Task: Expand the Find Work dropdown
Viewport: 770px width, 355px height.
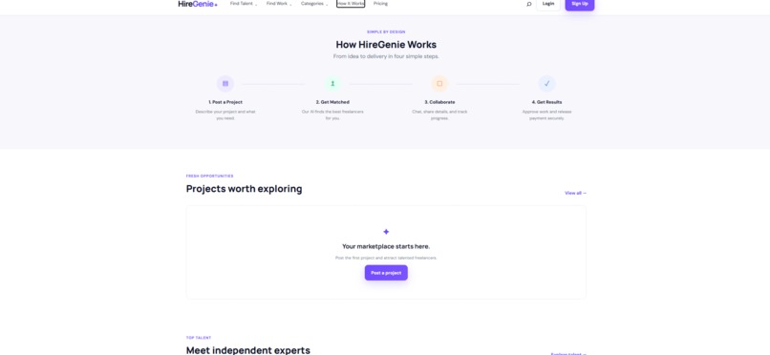Action: (x=279, y=4)
